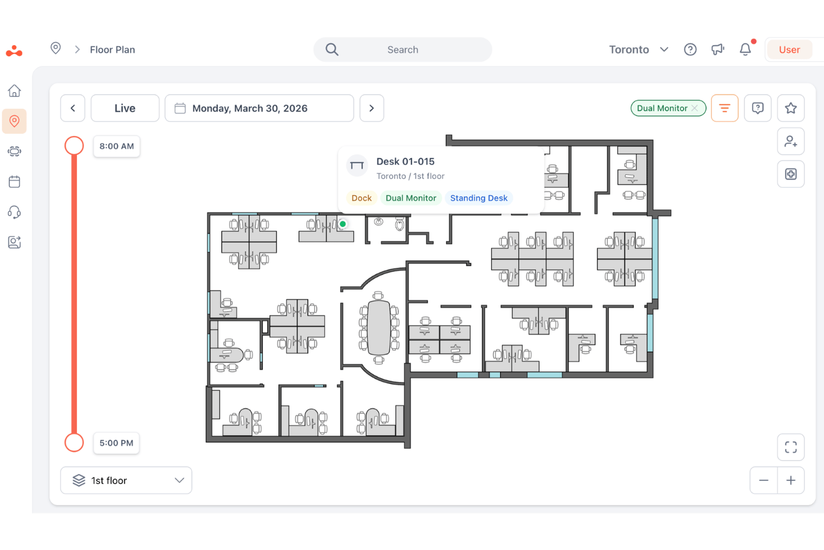824x550 pixels.
Task: Open the filter icon button
Action: (x=724, y=108)
